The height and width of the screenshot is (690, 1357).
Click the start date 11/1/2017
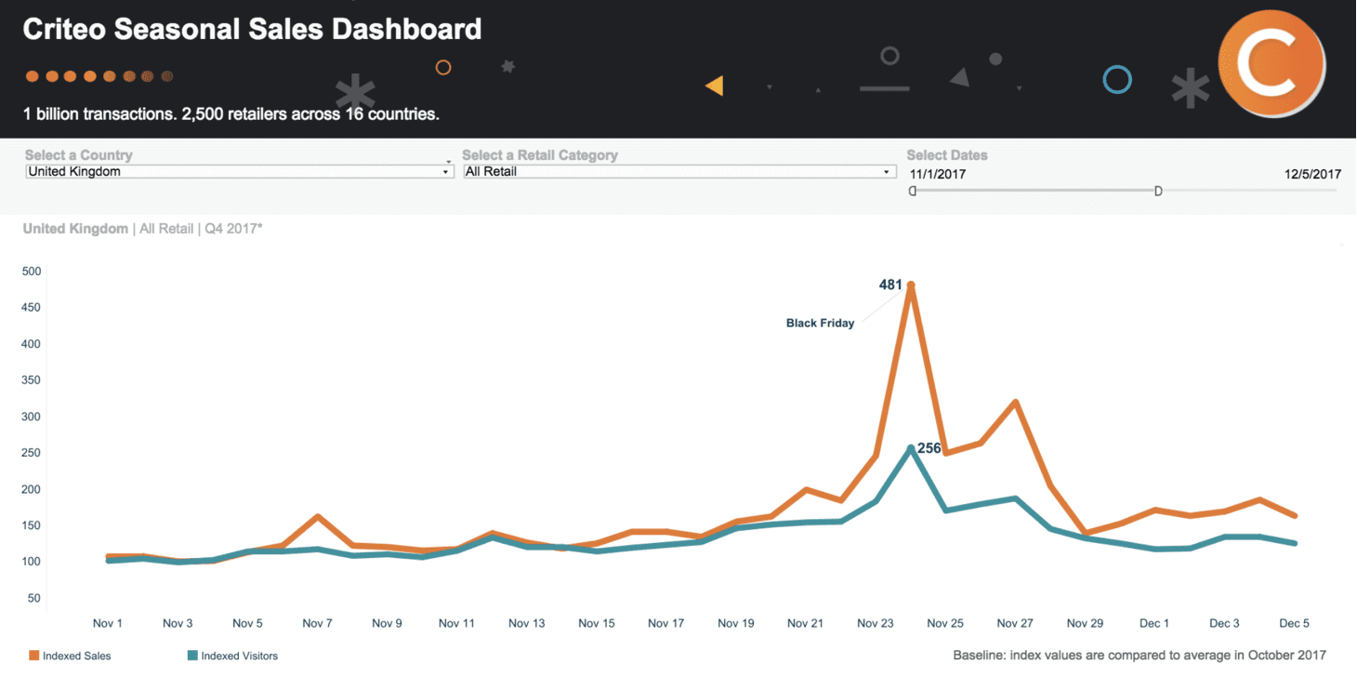pyautogui.click(x=938, y=174)
